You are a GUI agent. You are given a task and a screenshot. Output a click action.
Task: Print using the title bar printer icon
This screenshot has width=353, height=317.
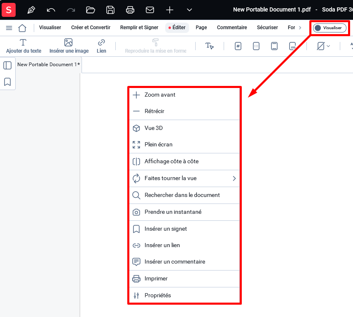coord(130,10)
